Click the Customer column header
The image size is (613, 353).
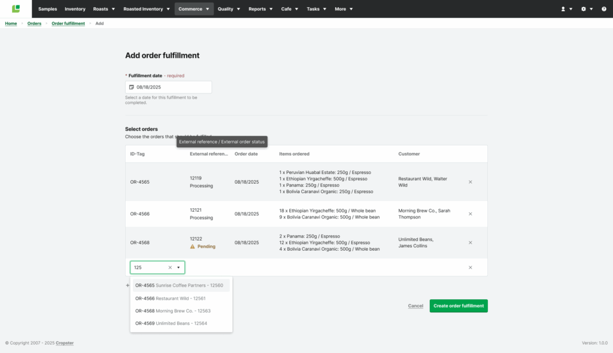click(409, 154)
